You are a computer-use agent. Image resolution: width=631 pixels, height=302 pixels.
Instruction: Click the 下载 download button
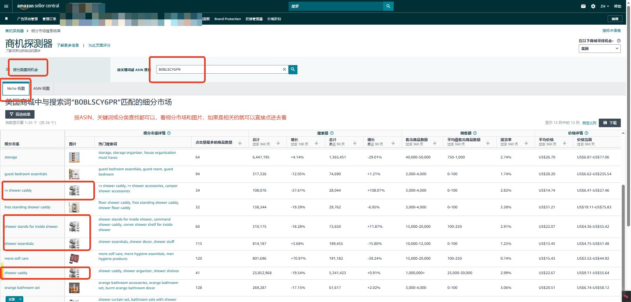[610, 123]
